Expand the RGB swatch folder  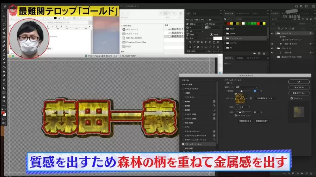tap(226, 28)
